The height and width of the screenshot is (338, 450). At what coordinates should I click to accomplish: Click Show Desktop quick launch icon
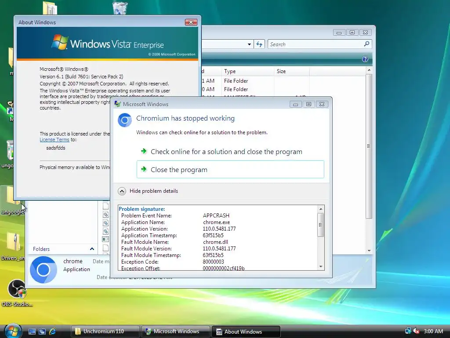pyautogui.click(x=32, y=332)
